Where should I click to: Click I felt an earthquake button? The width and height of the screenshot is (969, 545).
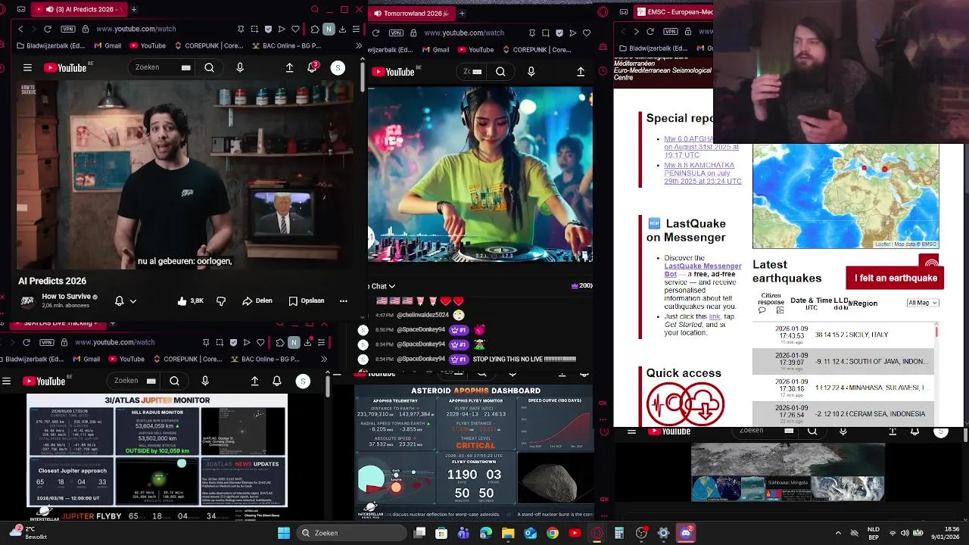pyautogui.click(x=896, y=278)
